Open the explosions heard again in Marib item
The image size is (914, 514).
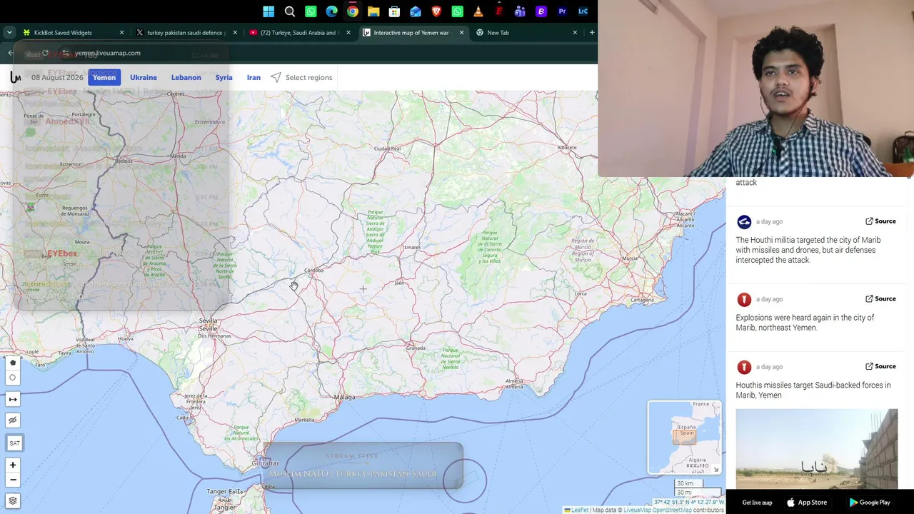[x=805, y=323]
